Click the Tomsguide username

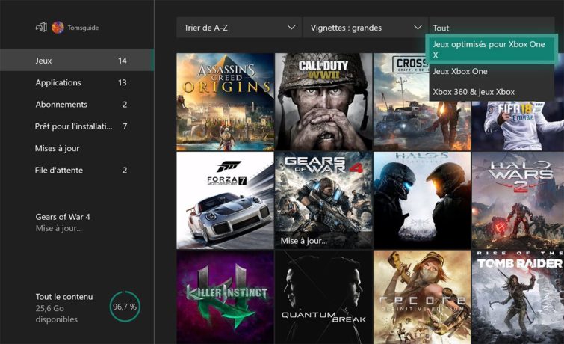click(x=83, y=28)
